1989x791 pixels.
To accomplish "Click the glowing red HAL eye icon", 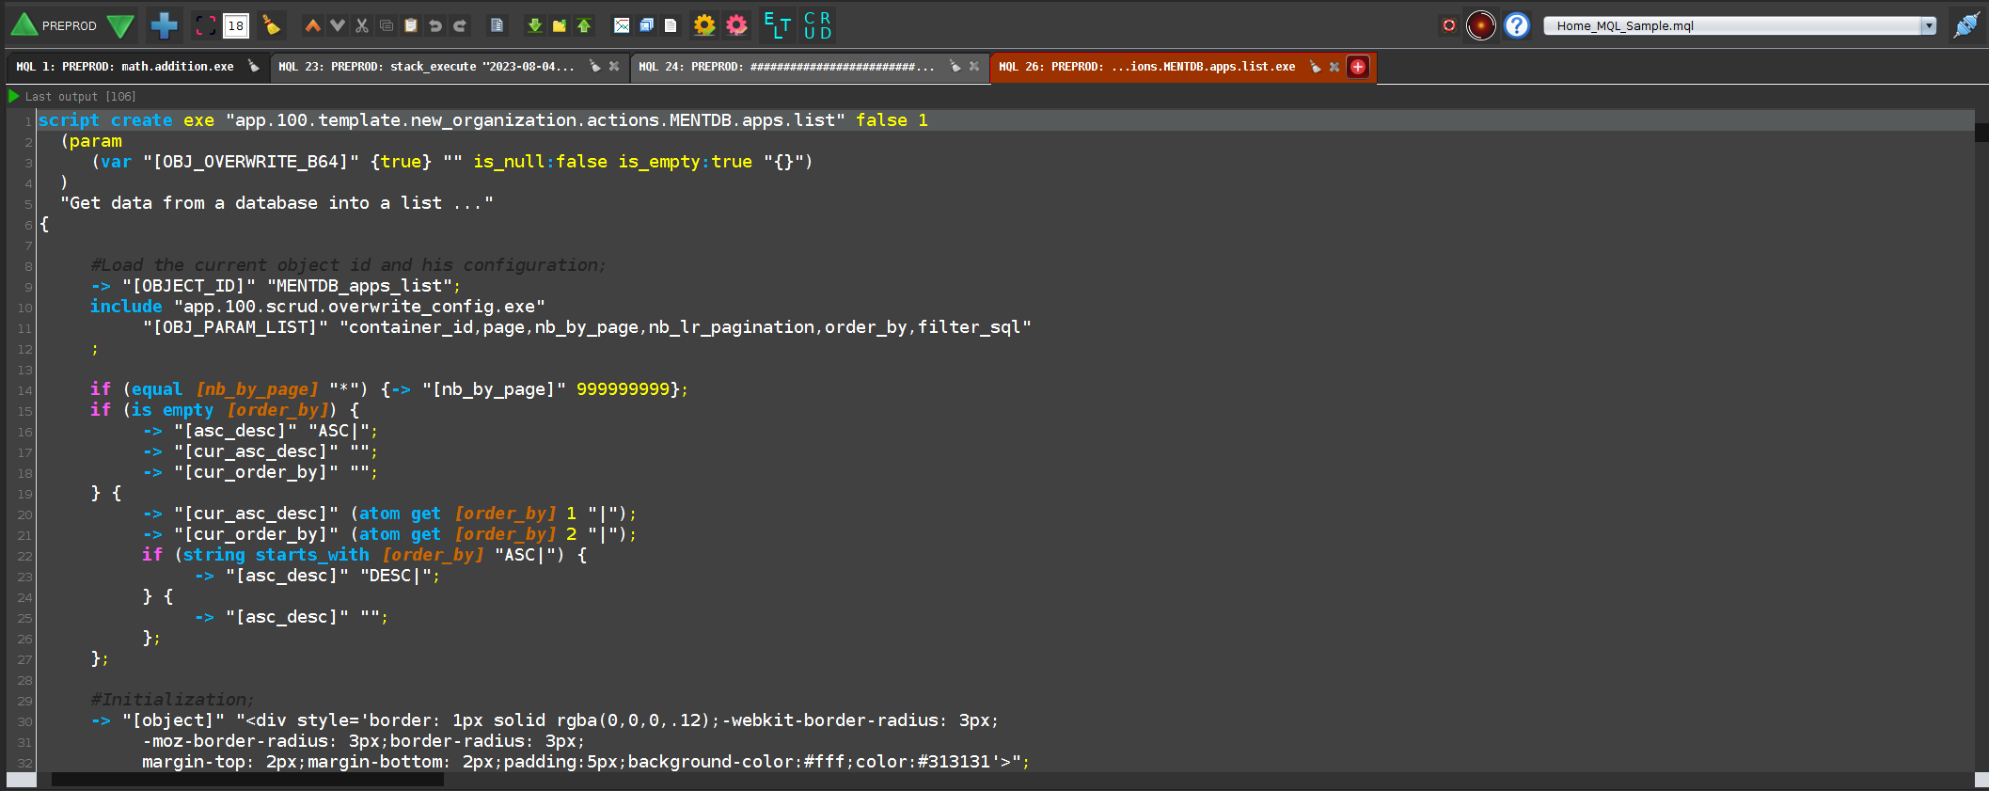I will 1481,25.
